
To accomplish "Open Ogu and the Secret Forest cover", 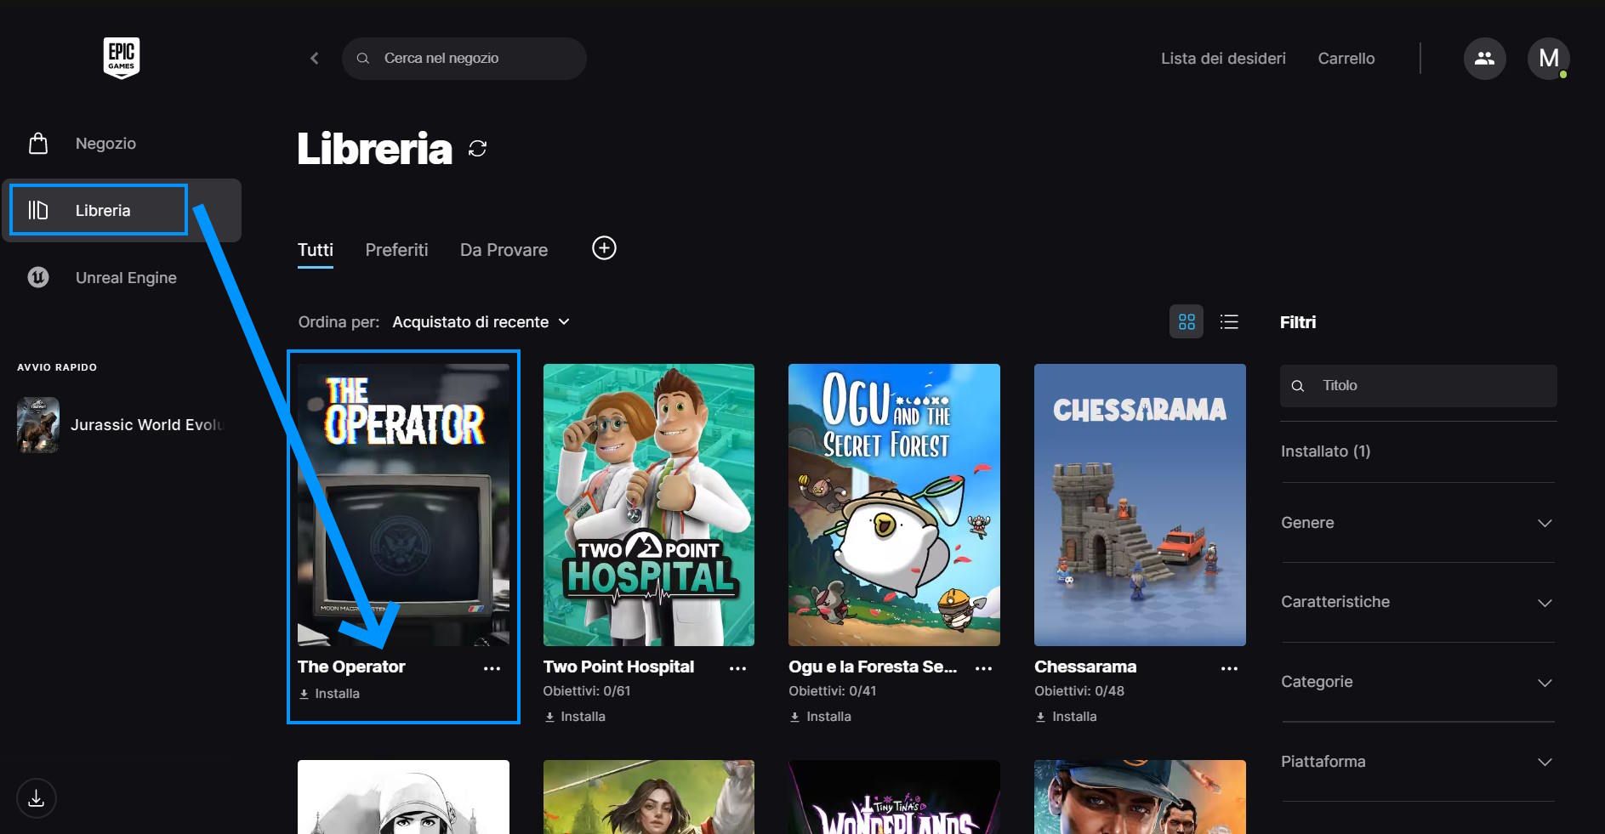I will click(x=894, y=505).
